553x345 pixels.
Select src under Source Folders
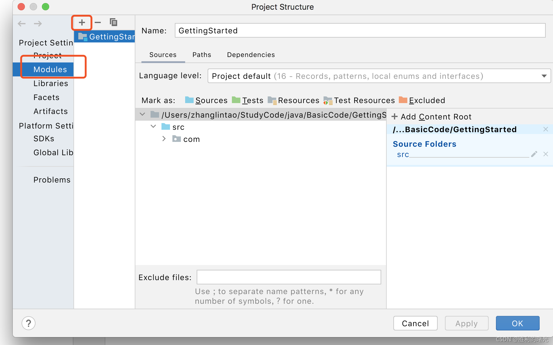point(403,155)
